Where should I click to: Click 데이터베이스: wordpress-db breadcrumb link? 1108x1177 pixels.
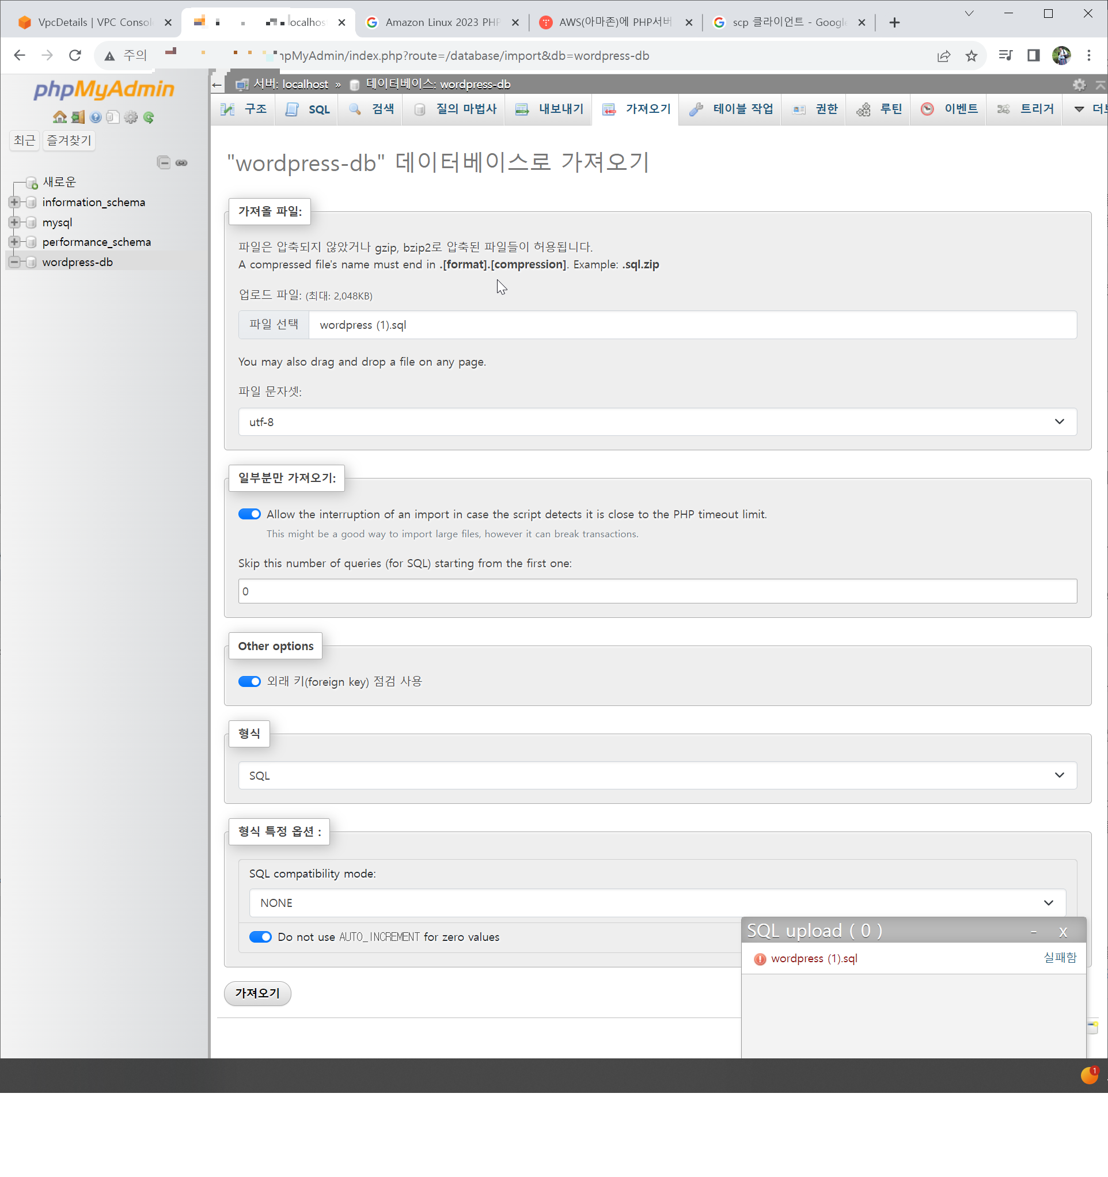coord(438,84)
